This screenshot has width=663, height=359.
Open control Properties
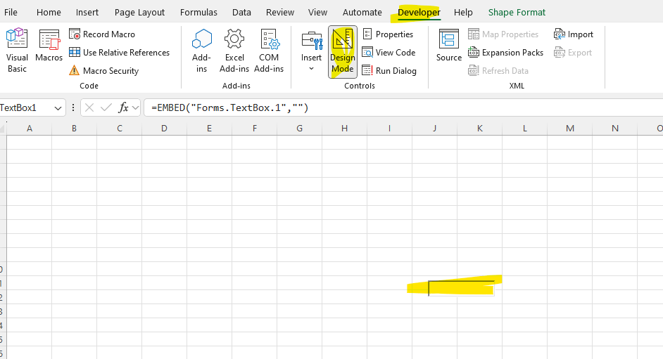[388, 34]
